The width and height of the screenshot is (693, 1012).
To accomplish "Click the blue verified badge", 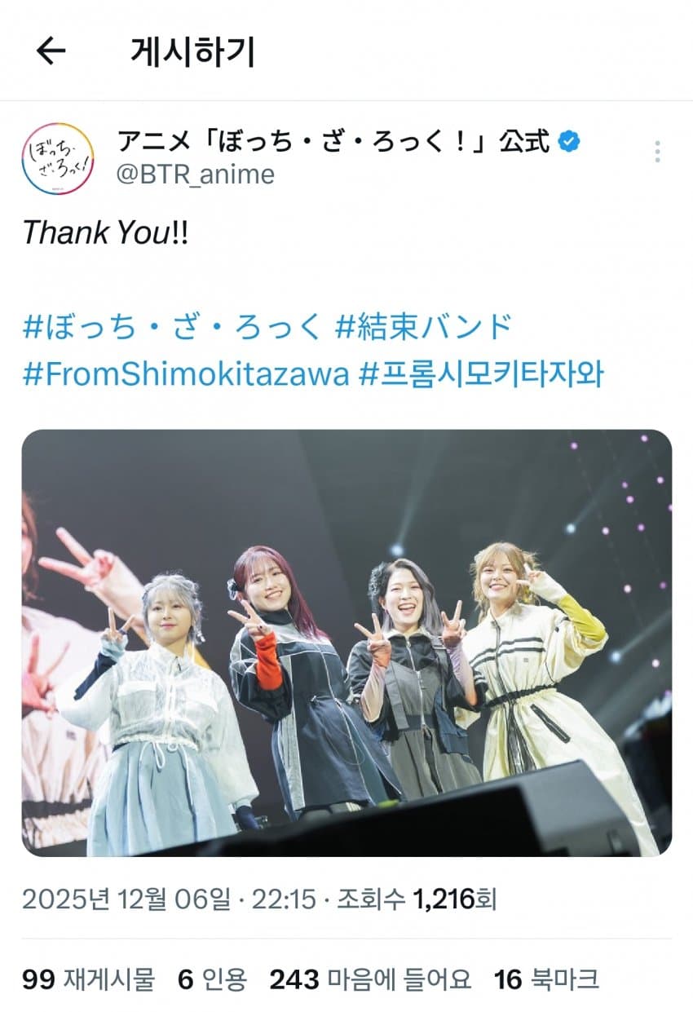I will click(569, 142).
